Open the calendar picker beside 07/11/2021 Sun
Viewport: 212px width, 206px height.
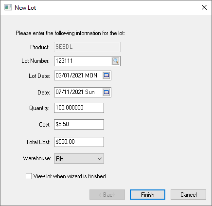tap(106, 93)
